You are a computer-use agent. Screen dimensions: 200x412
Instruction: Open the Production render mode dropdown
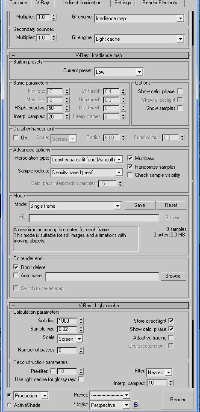tap(31, 395)
